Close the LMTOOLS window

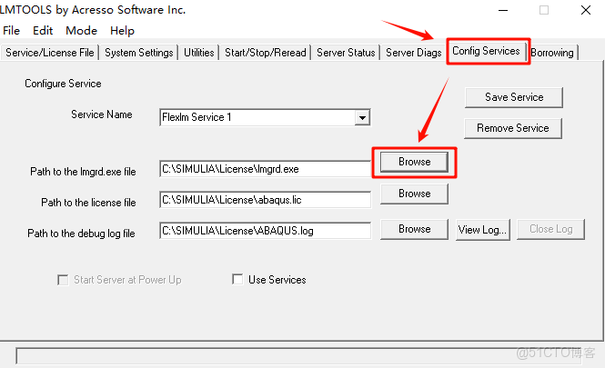(x=586, y=10)
